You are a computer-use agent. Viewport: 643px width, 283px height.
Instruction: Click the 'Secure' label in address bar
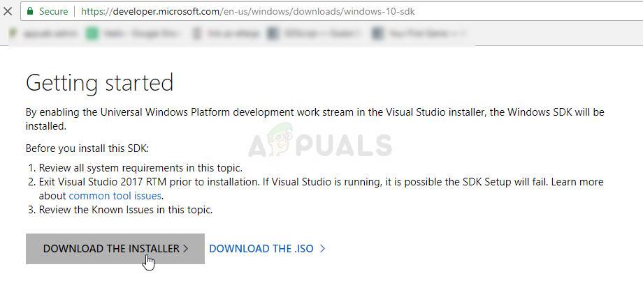tap(53, 11)
